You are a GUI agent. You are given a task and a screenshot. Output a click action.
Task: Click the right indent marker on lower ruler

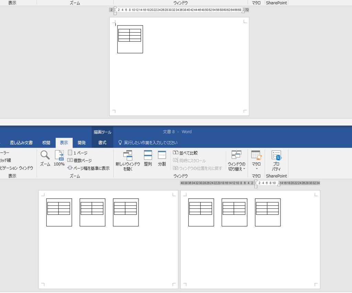coord(279,185)
